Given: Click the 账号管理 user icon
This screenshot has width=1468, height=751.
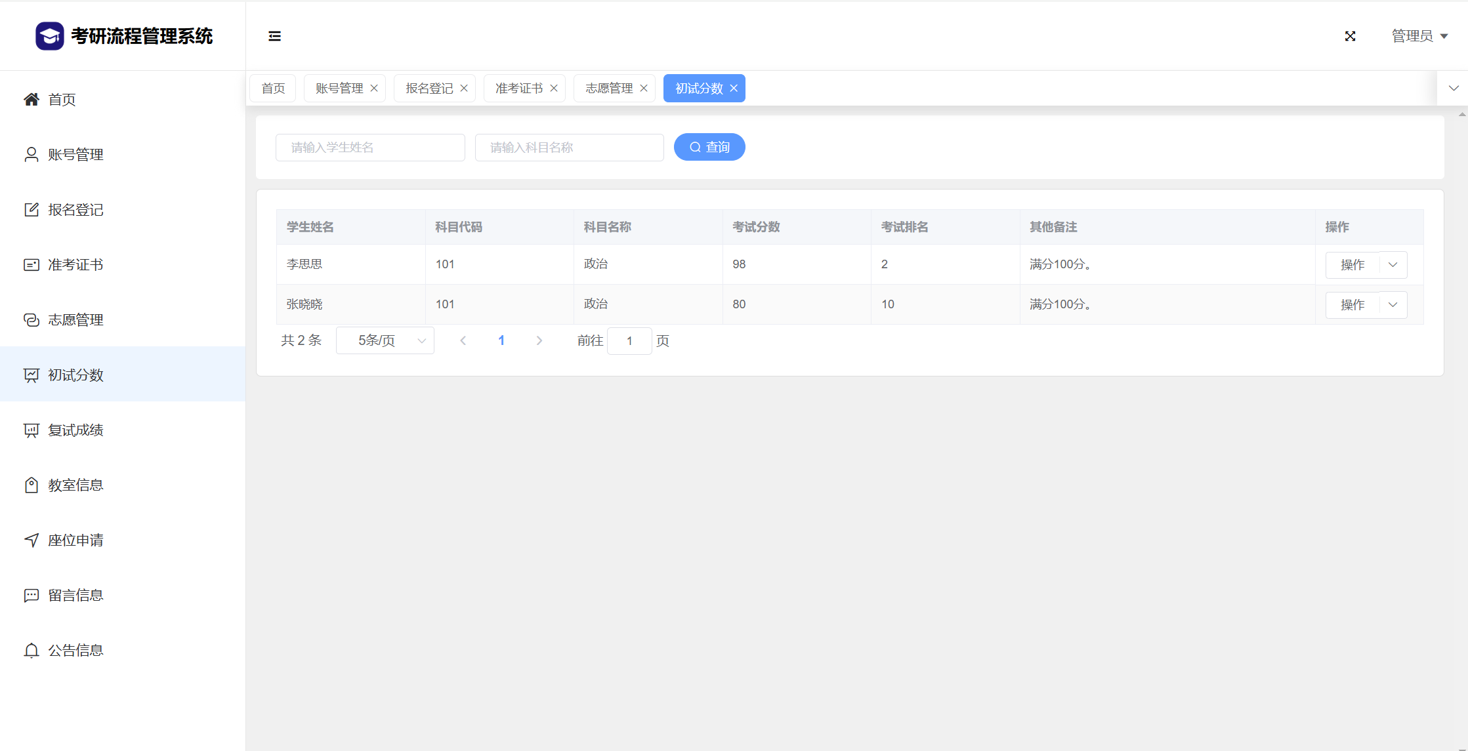Looking at the screenshot, I should tap(31, 155).
